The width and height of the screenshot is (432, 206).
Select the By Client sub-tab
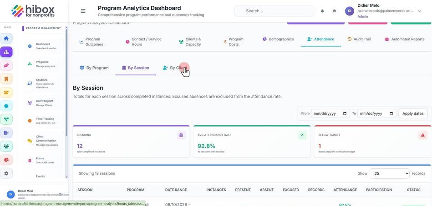[x=175, y=68]
